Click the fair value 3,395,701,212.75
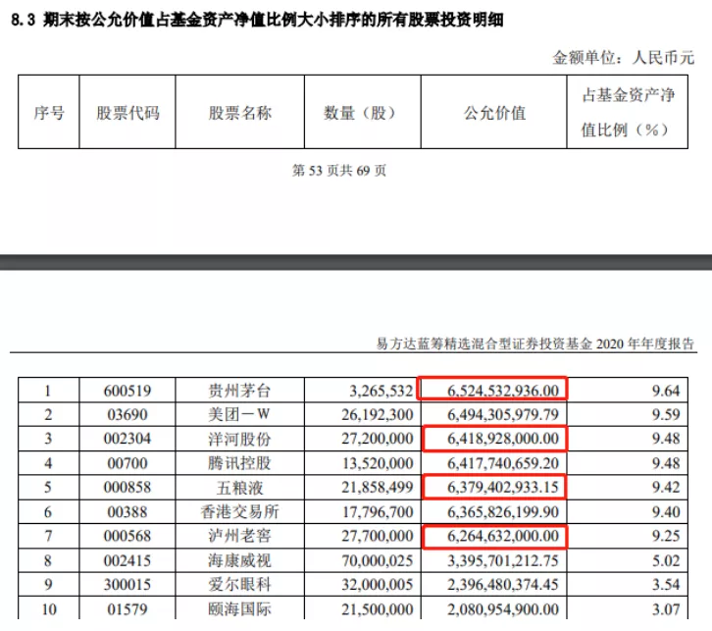The width and height of the screenshot is (712, 631). pos(503,560)
